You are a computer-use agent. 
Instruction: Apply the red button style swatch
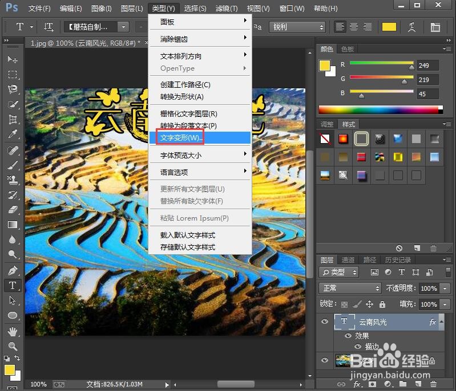click(x=343, y=139)
